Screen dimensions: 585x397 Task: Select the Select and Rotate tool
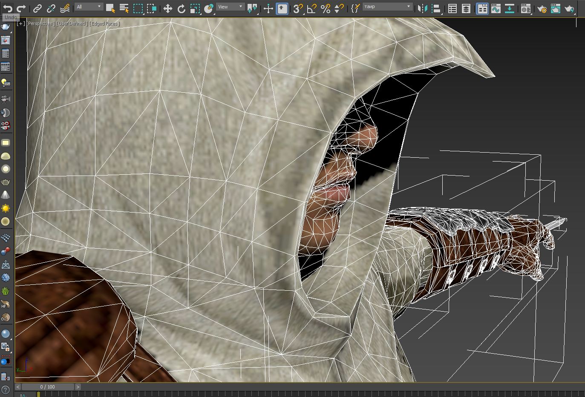coord(181,9)
